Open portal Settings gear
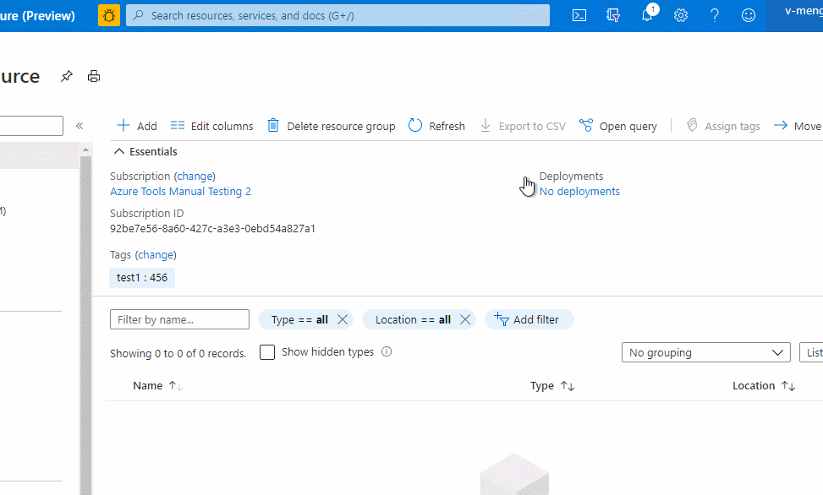This screenshot has height=495, width=823. pos(681,14)
